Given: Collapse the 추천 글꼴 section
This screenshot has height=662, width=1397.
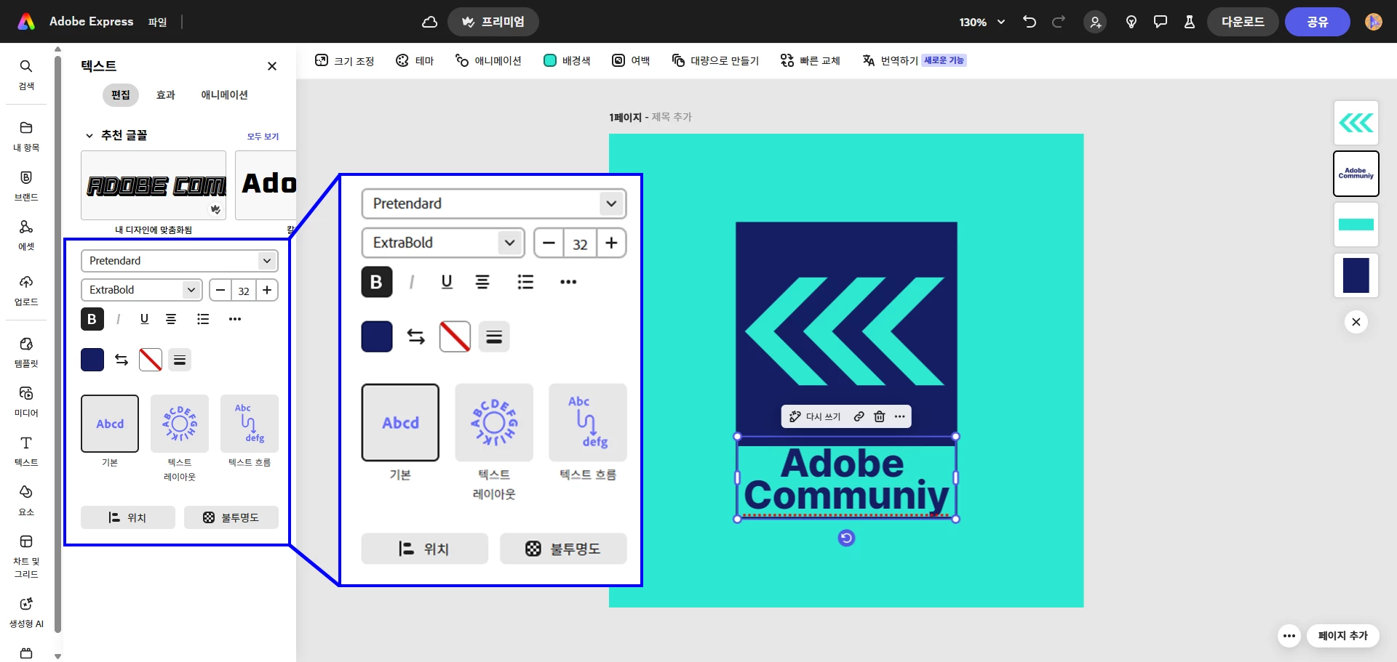Looking at the screenshot, I should [x=89, y=136].
